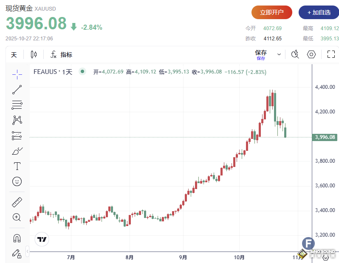Toggle magnet mode snapping
Screen dimensions: 339x263
pos(17,238)
